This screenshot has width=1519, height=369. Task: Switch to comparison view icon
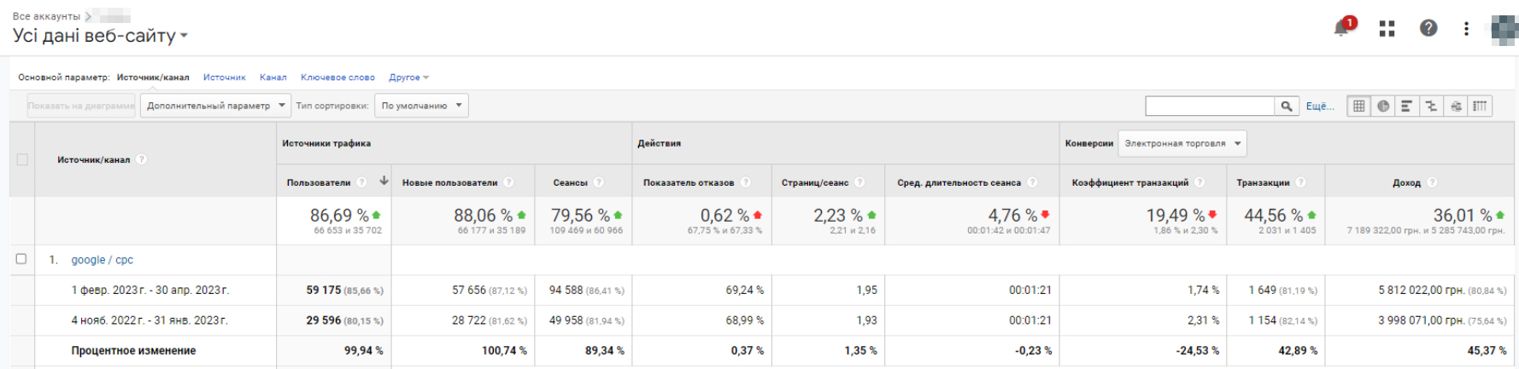tap(1431, 106)
